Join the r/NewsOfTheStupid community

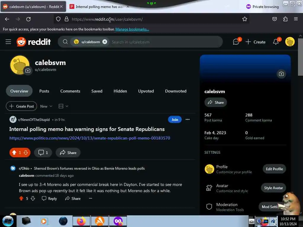tap(175, 119)
